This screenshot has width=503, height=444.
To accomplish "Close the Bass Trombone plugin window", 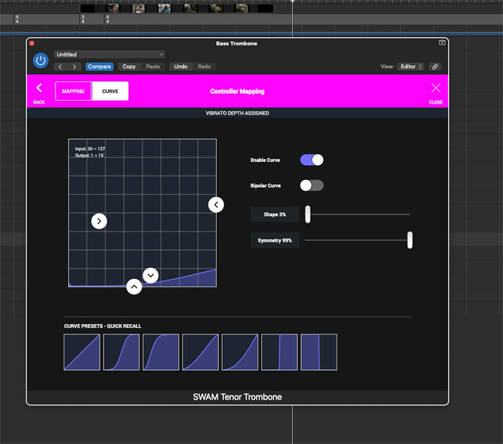I will pos(32,44).
